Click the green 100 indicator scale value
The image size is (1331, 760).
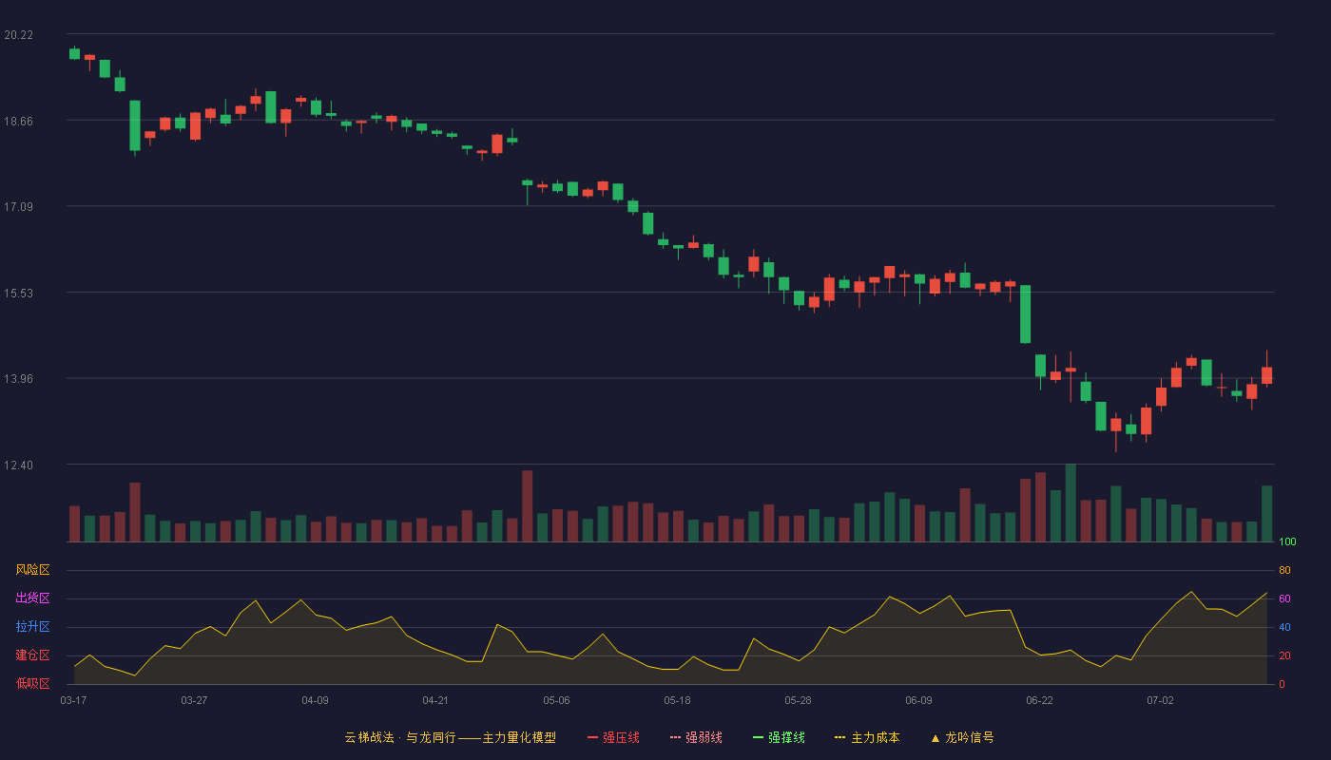(1287, 542)
